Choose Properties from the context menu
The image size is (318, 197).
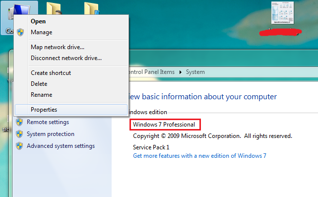[71, 110]
